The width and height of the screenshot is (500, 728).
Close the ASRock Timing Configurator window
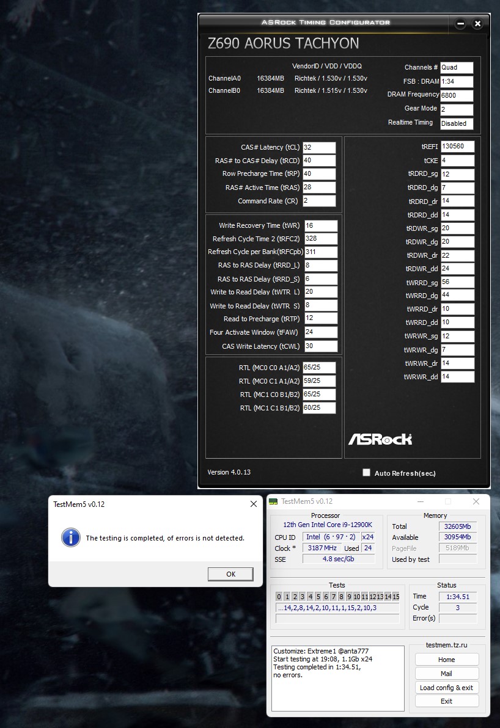(x=478, y=24)
